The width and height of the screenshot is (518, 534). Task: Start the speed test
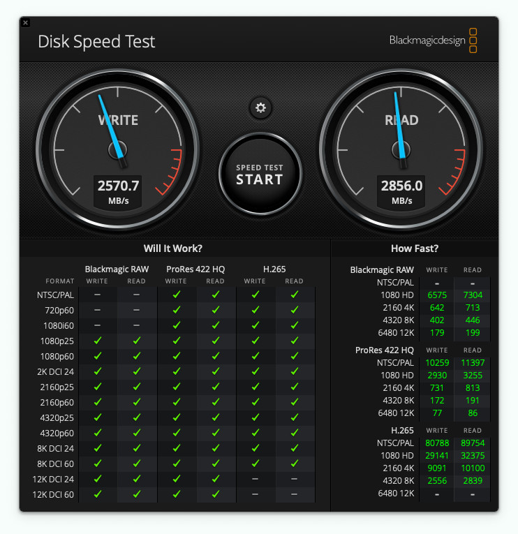(260, 174)
